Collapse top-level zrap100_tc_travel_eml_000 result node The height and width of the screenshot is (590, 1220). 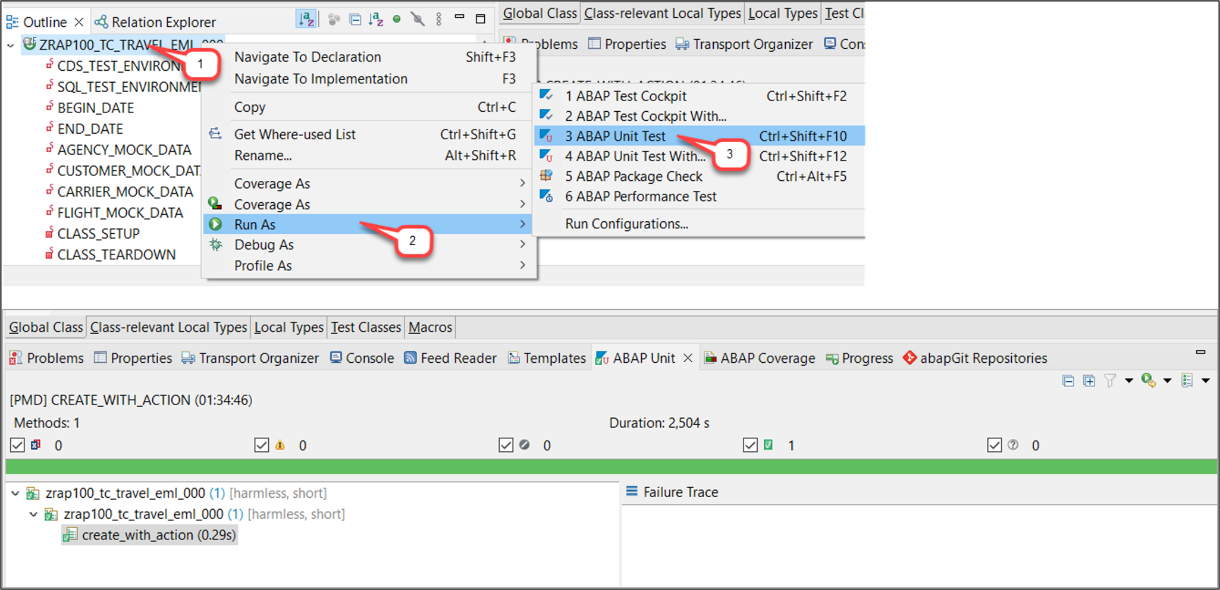(x=15, y=493)
